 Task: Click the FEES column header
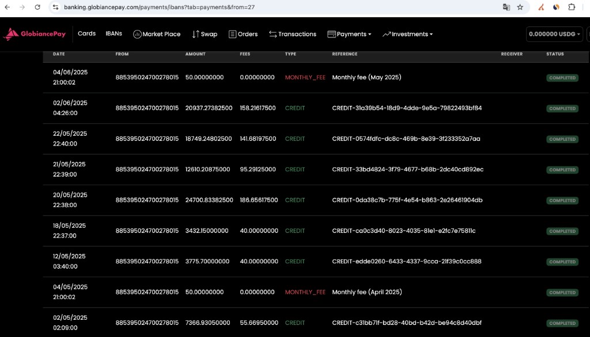tap(245, 54)
